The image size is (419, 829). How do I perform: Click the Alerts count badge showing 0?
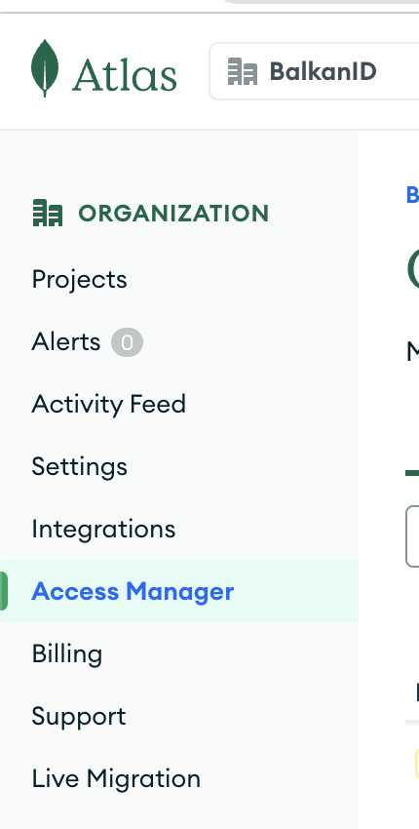point(127,342)
